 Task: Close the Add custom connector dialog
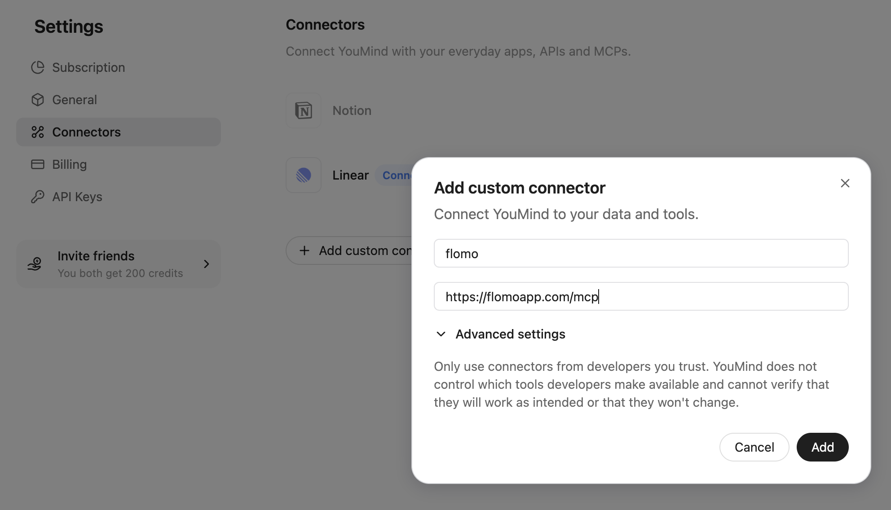[845, 183]
